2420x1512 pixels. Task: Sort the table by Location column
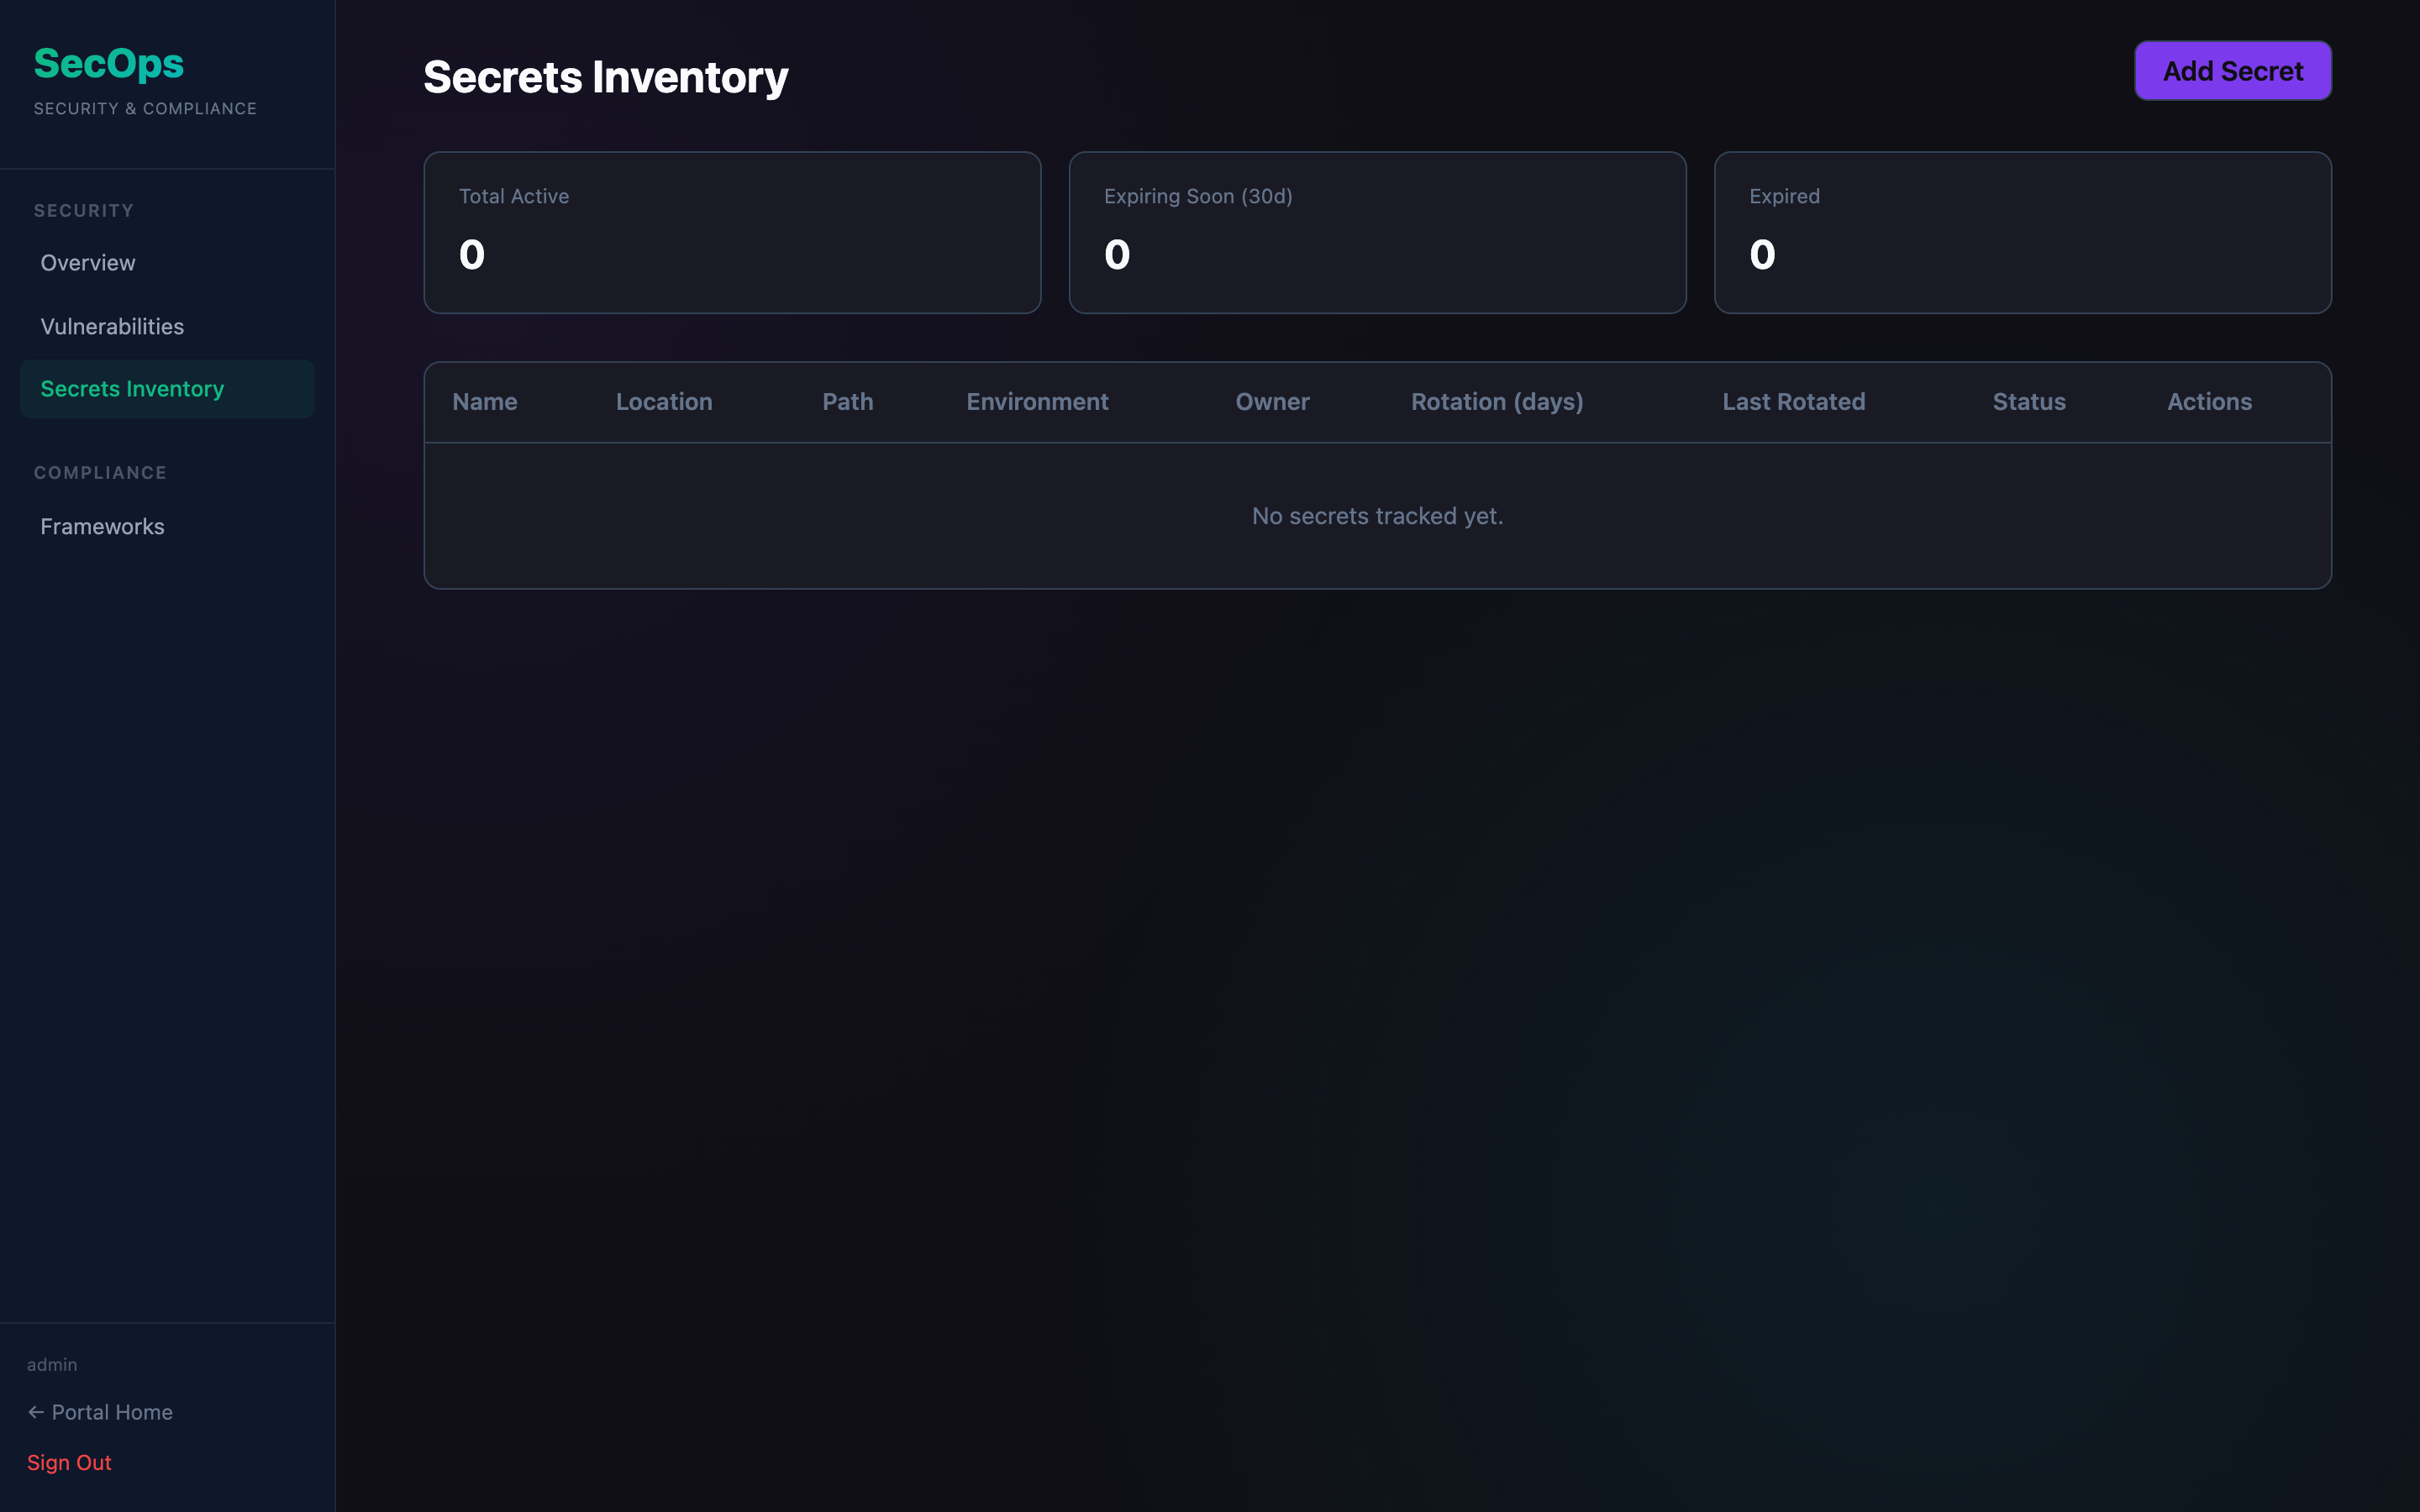tap(664, 401)
